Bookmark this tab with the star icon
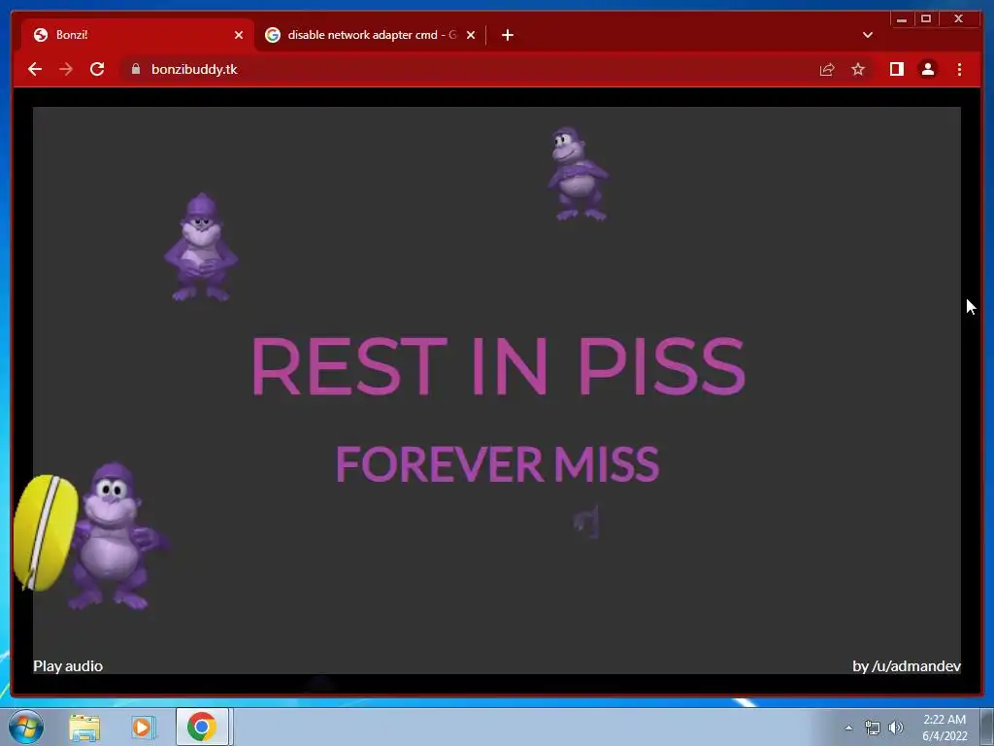 [x=858, y=69]
